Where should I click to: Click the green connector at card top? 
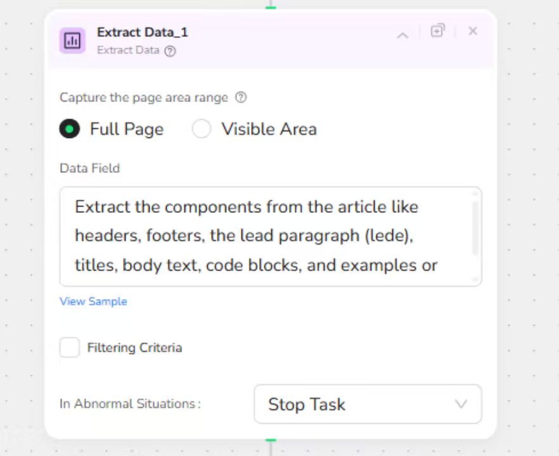pyautogui.click(x=271, y=7)
